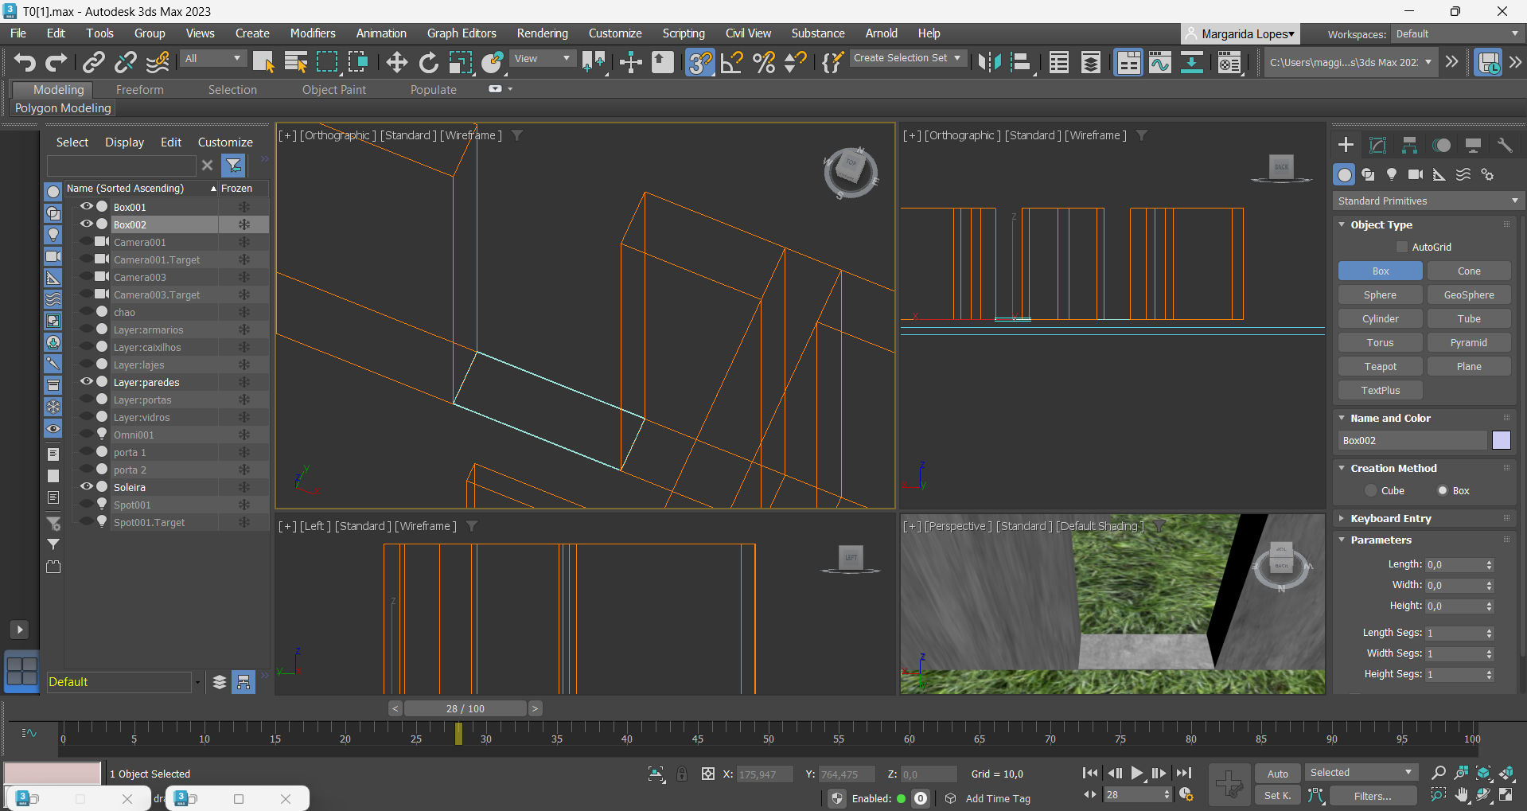Open the Curve Editor toolbar icon
This screenshot has height=811, width=1527.
point(1159,62)
